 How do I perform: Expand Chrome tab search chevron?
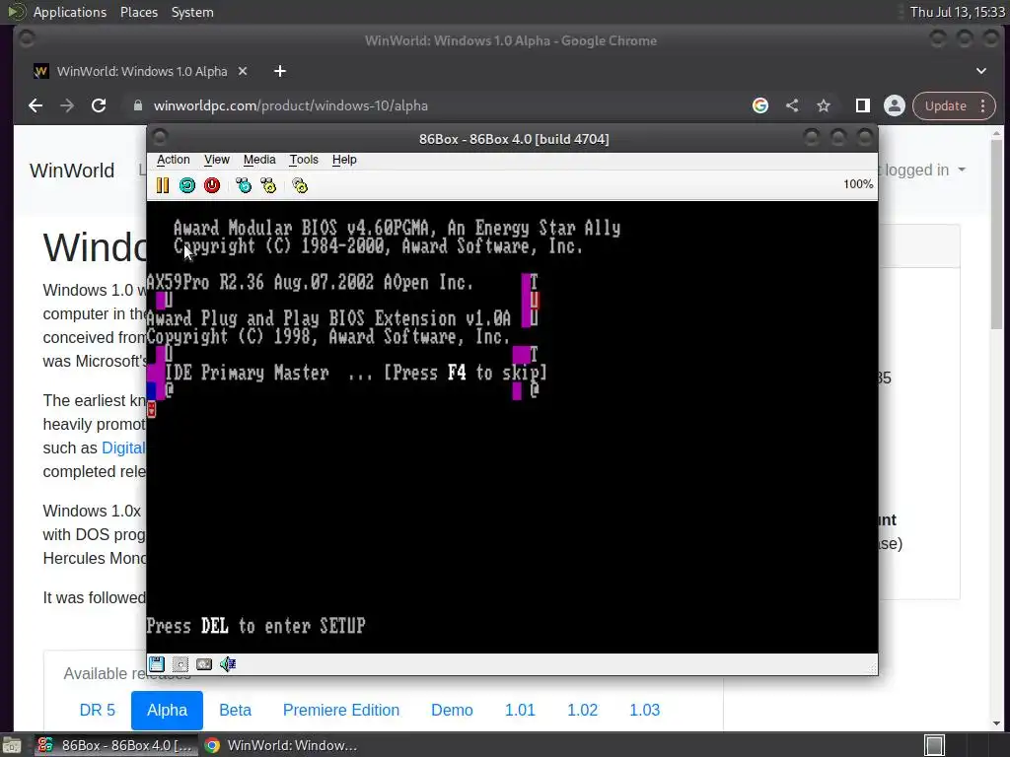[981, 71]
